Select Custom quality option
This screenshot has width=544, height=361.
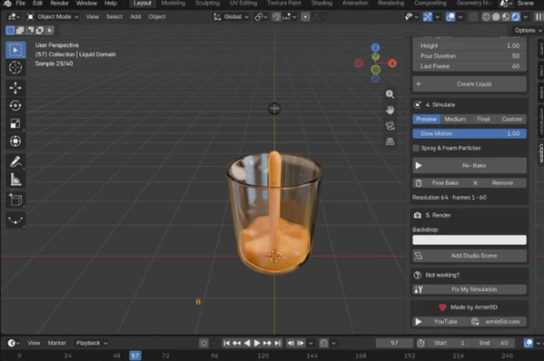click(512, 119)
